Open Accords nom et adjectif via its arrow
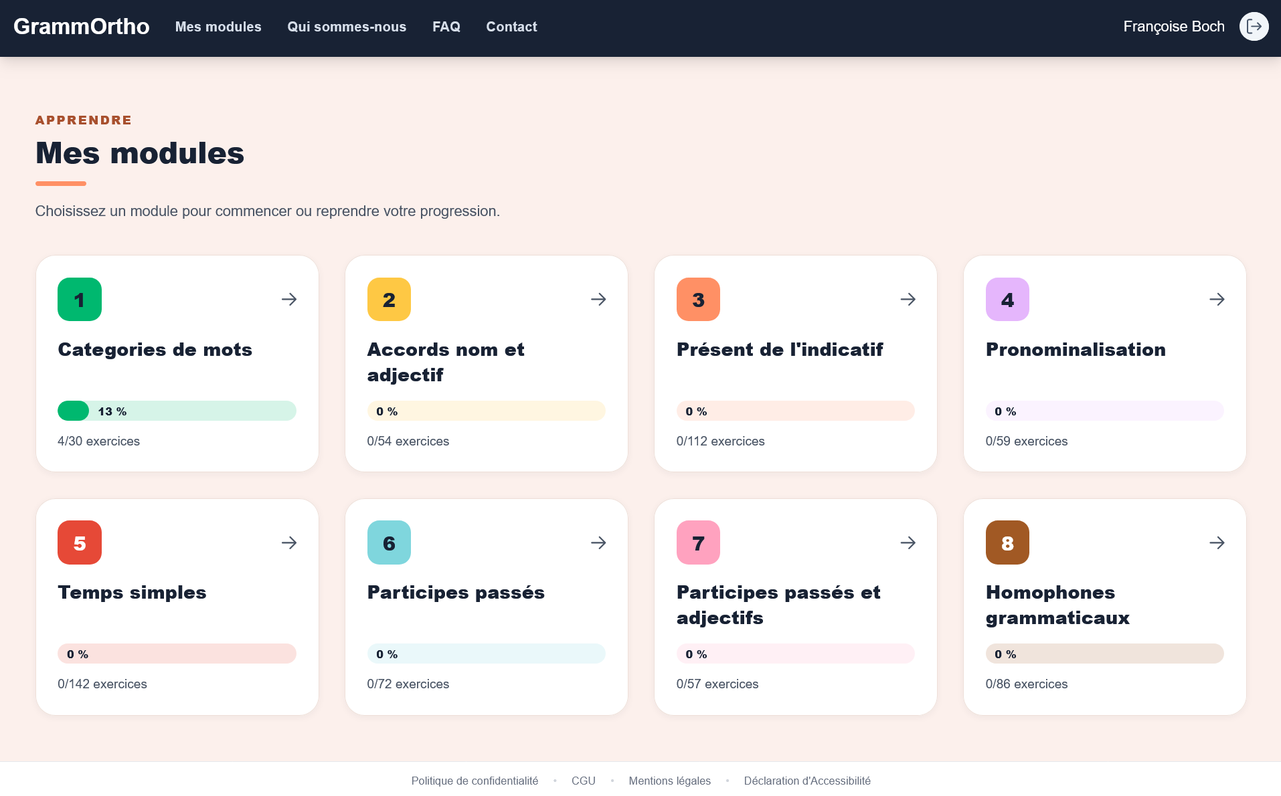This screenshot has height=796, width=1281. click(x=598, y=299)
